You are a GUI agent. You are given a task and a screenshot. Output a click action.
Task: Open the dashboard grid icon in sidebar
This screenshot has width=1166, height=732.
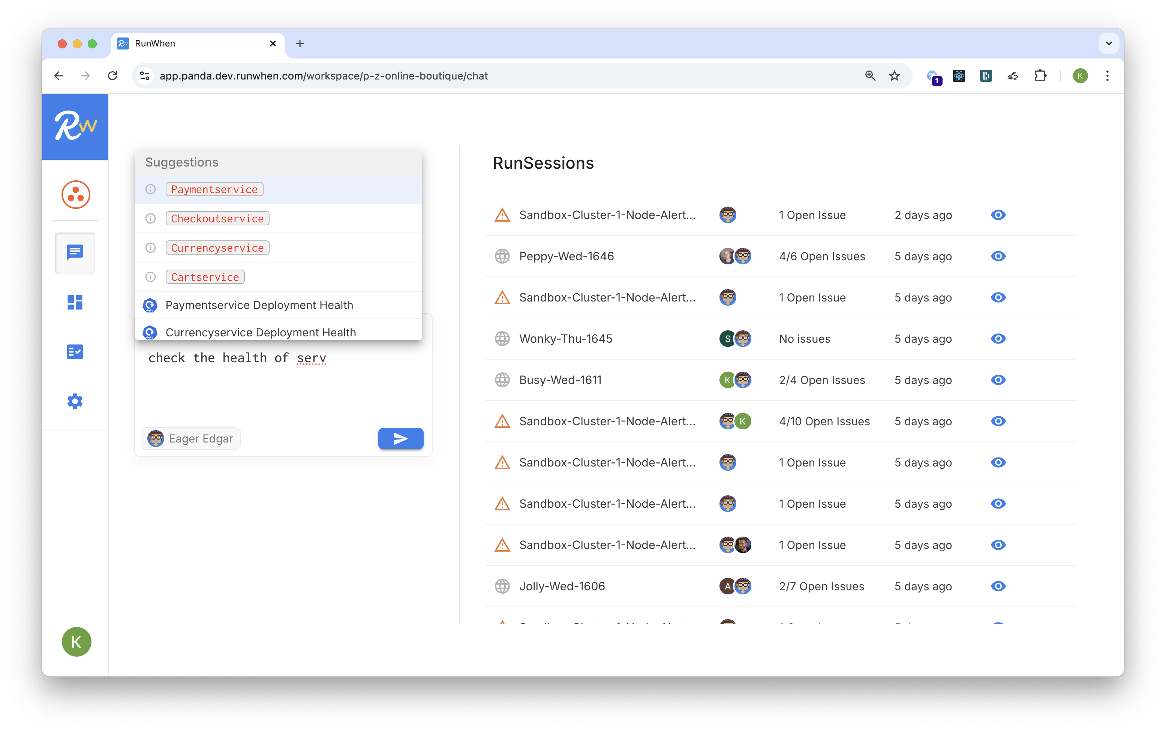tap(75, 302)
